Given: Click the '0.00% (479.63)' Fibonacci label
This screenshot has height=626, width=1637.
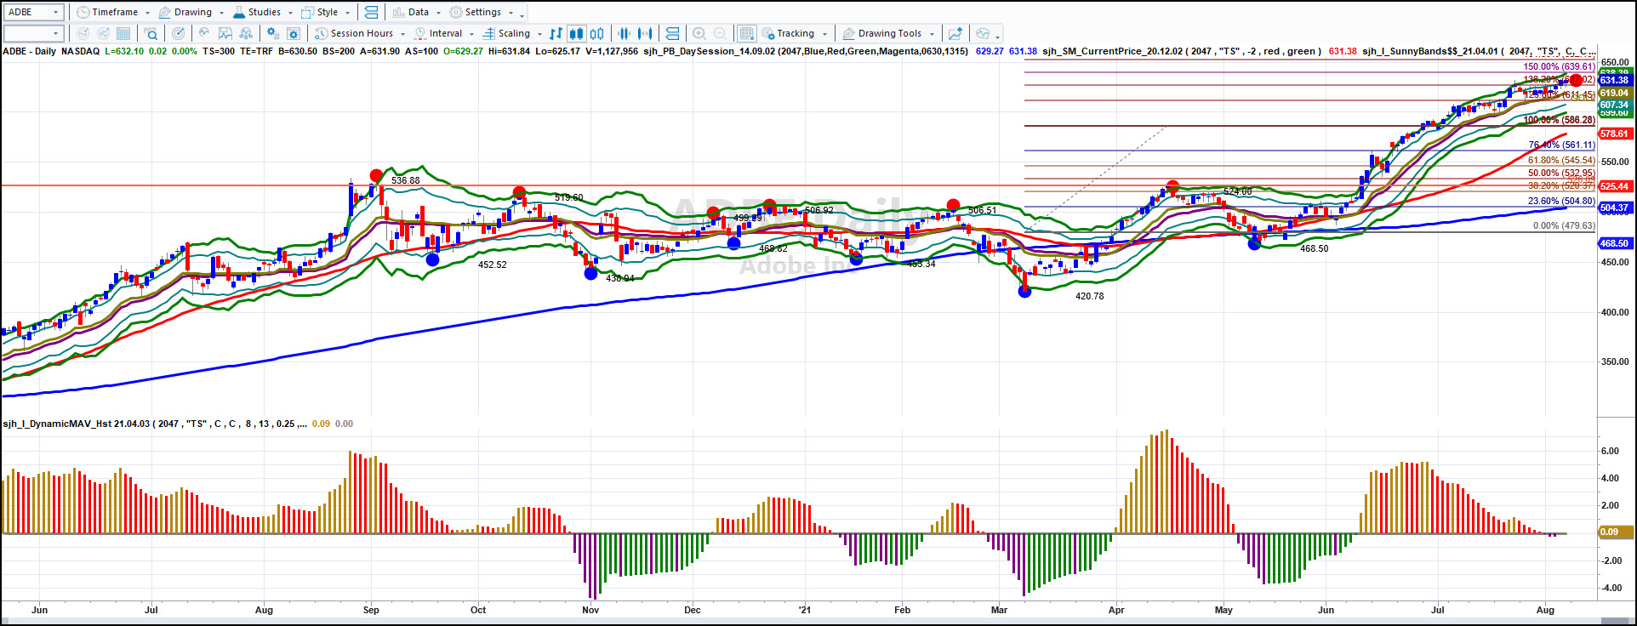Looking at the screenshot, I should (x=1564, y=226).
